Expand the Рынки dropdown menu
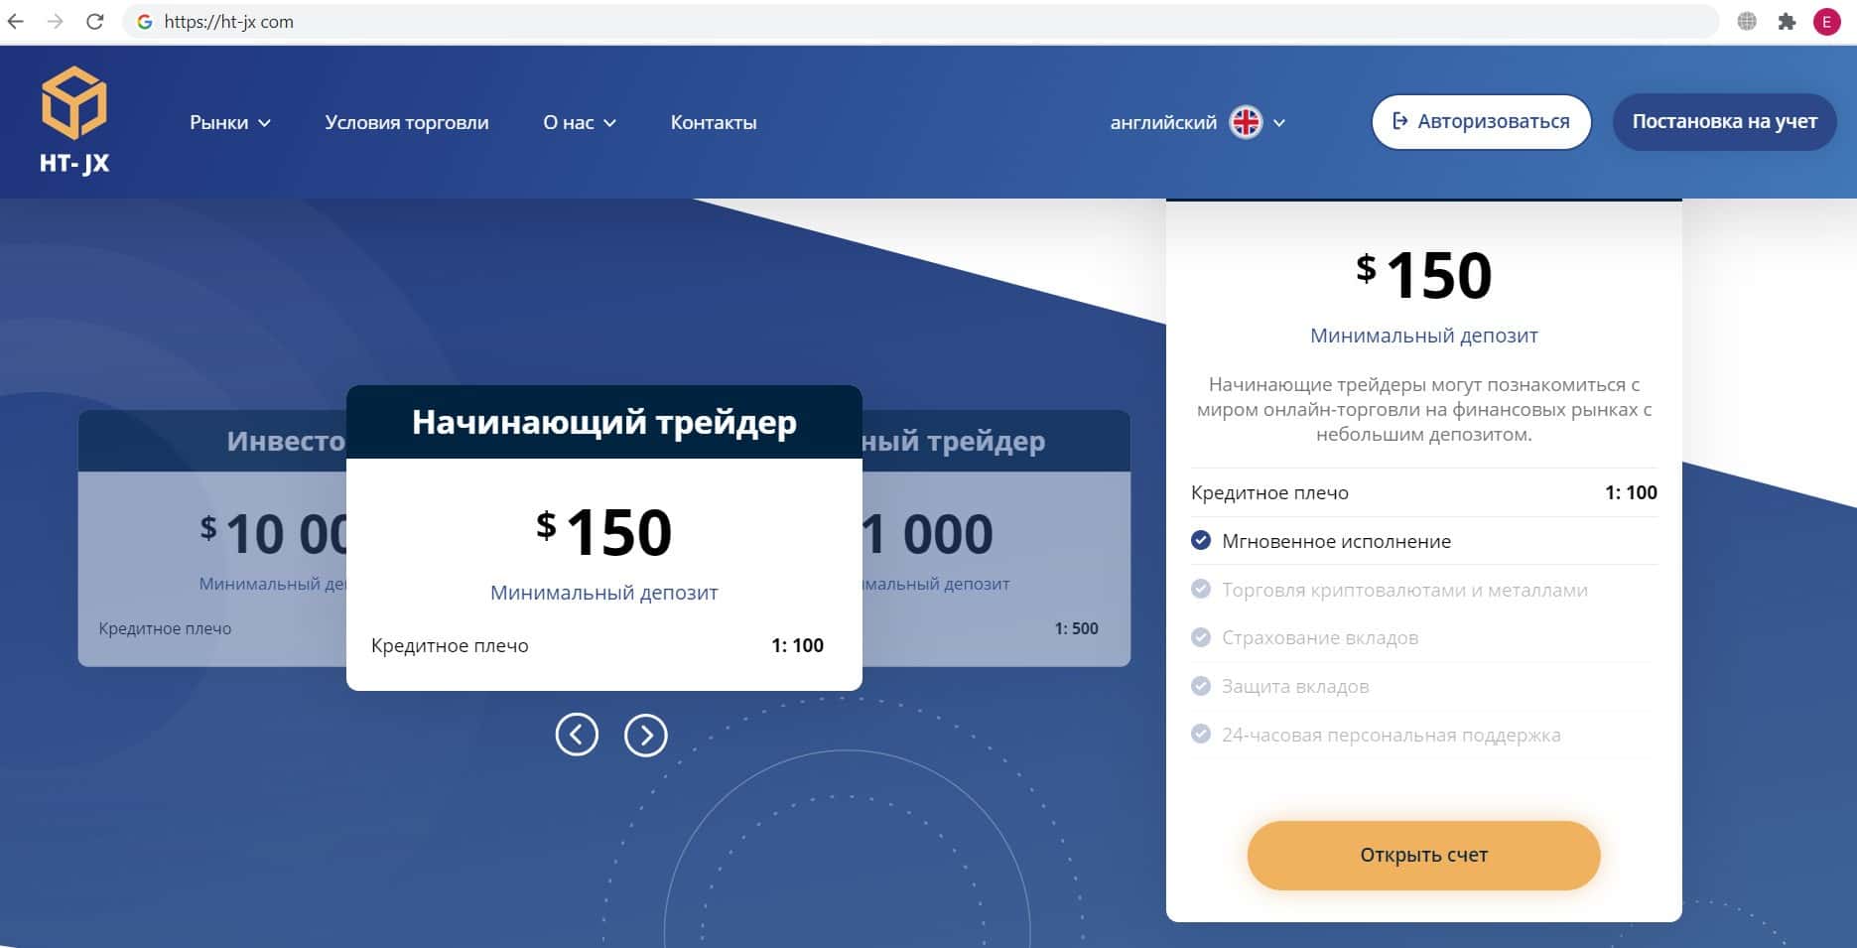The height and width of the screenshot is (948, 1857). [x=230, y=122]
